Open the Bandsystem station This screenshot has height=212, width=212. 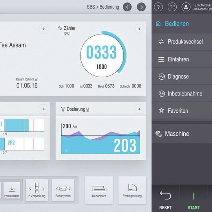coord(63,190)
